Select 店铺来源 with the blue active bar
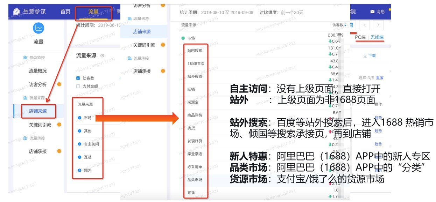 pos(38,111)
